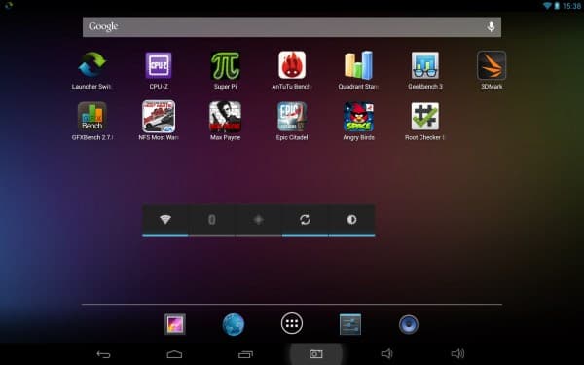Launch the Music speaker app in dock
Viewport: 584px width, 365px height.
coord(409,324)
